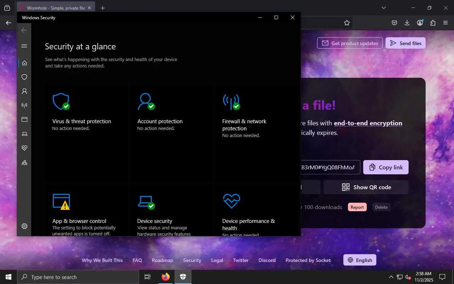Click the Windows Security back arrow
The image size is (454, 284).
coord(24,31)
